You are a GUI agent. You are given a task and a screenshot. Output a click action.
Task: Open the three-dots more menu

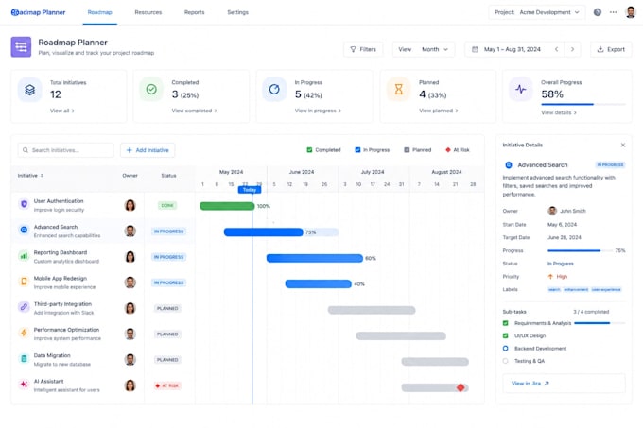pos(613,12)
